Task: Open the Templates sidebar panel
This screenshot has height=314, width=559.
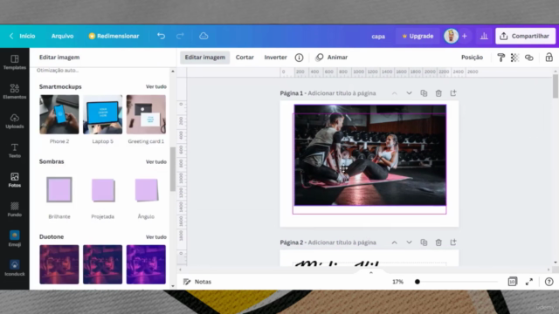Action: click(x=15, y=62)
